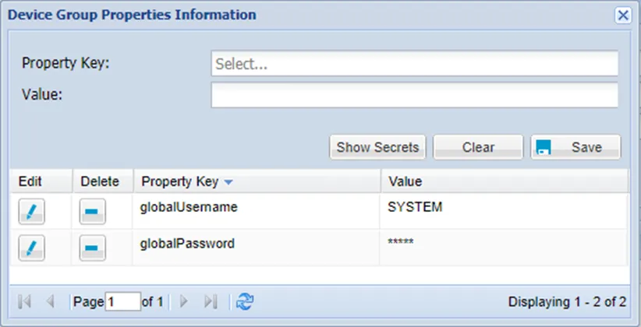Screen dimensions: 641x327
Task: Clear the property form fields
Action: (478, 147)
